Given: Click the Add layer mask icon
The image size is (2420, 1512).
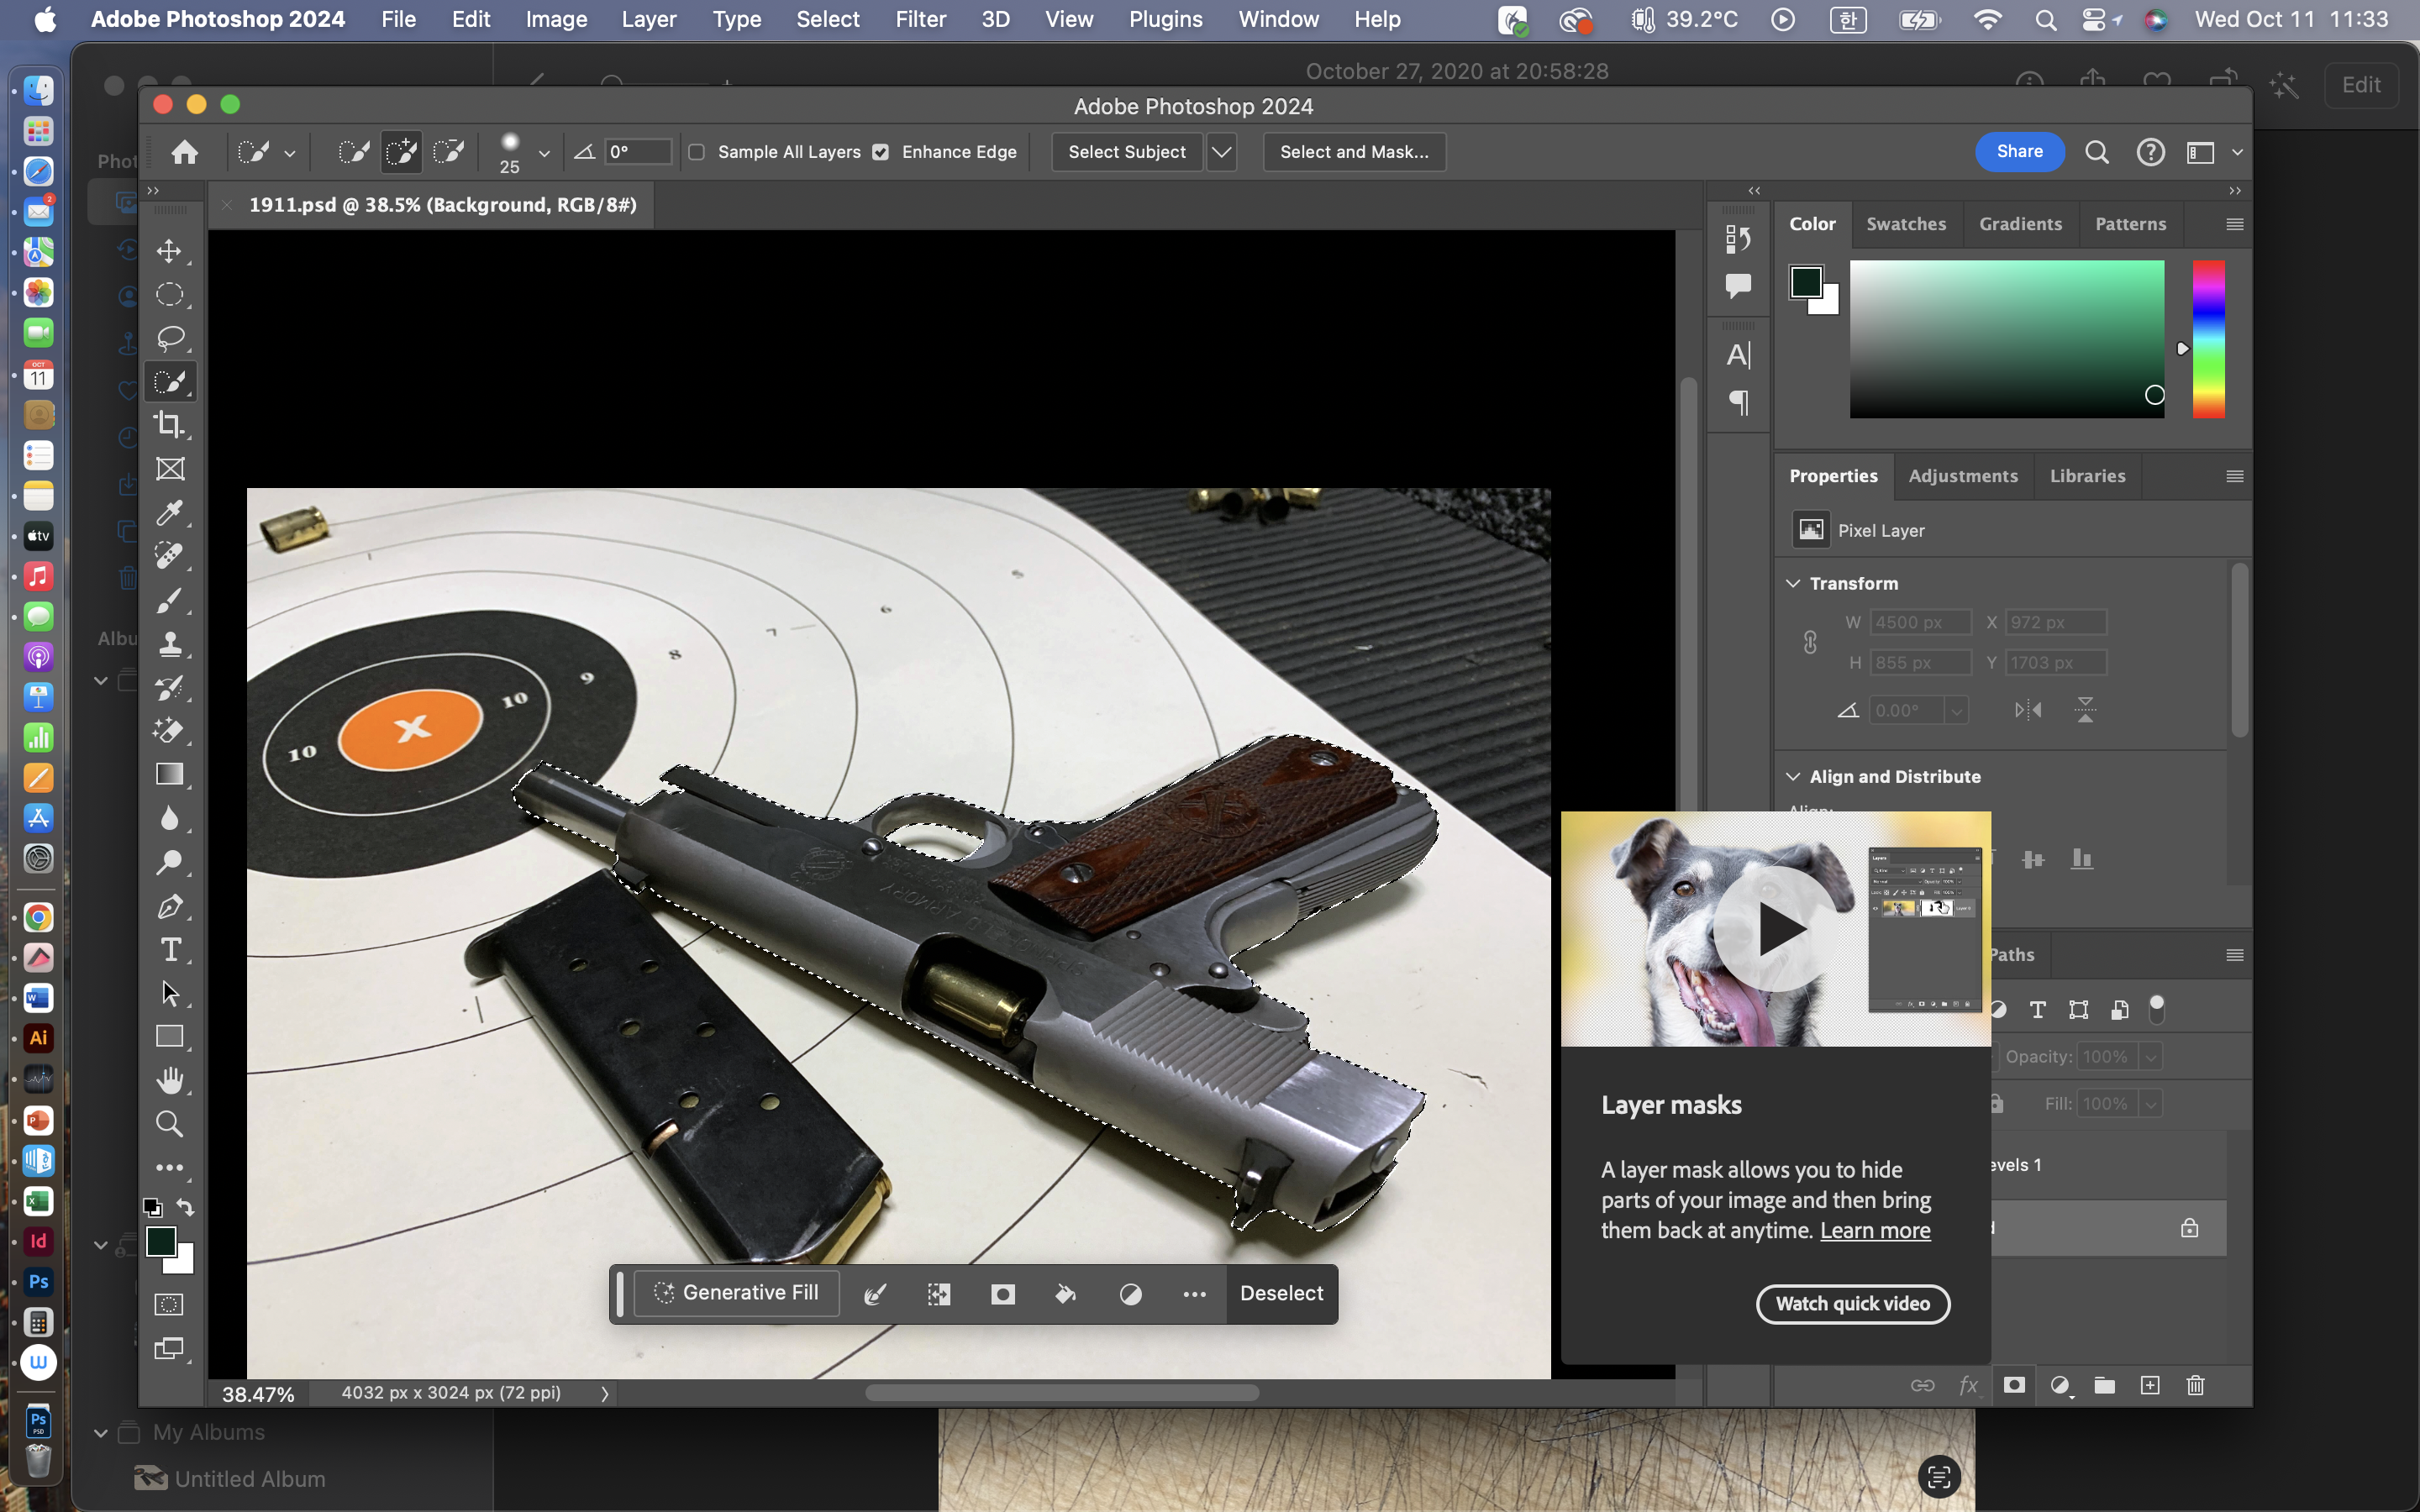Looking at the screenshot, I should (x=2014, y=1385).
